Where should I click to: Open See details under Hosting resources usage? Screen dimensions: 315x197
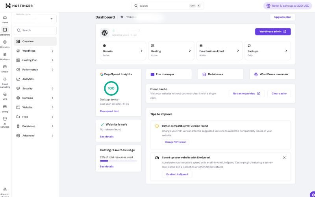click(x=107, y=166)
